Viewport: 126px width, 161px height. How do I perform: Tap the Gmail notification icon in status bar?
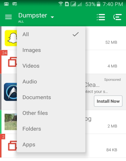6,4
